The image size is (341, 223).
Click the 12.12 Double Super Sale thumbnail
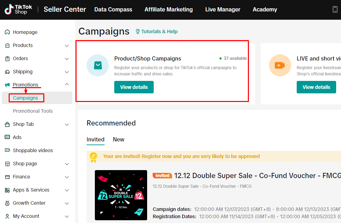tap(121, 195)
